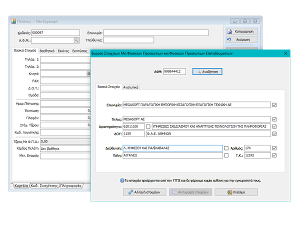Click the Επωνυμία field in dialog
This screenshot has height=230, width=300.
(x=196, y=105)
